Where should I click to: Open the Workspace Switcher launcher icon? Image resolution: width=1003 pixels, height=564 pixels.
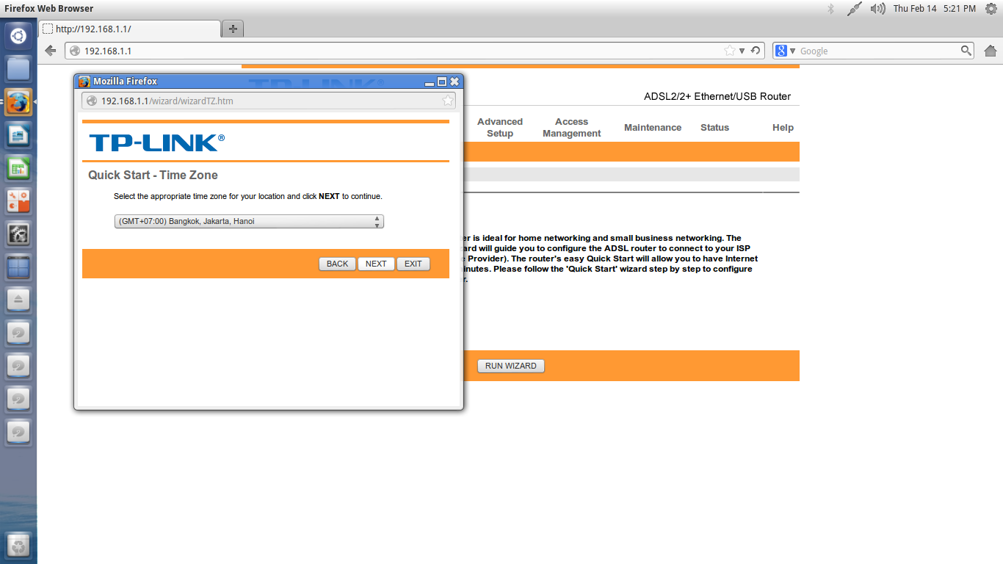click(18, 268)
